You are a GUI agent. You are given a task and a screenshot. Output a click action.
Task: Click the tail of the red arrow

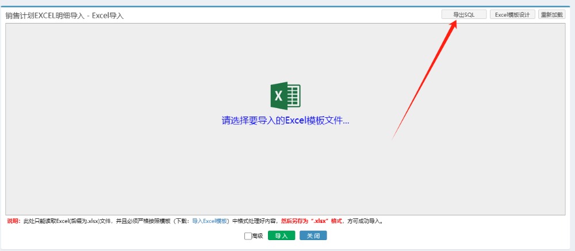[393, 138]
